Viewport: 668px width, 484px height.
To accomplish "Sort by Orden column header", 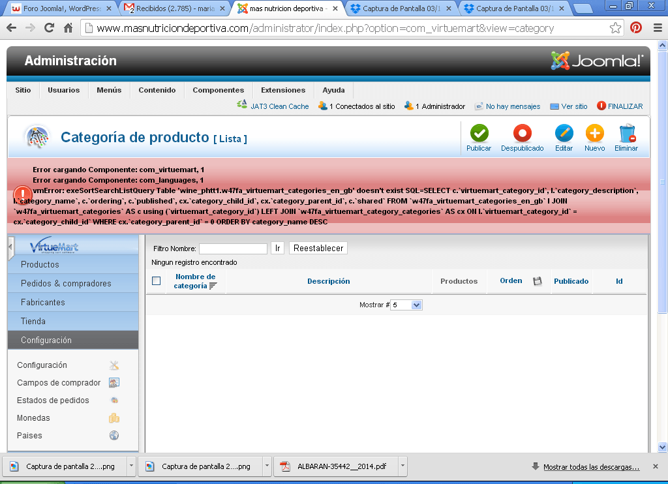I will [511, 280].
